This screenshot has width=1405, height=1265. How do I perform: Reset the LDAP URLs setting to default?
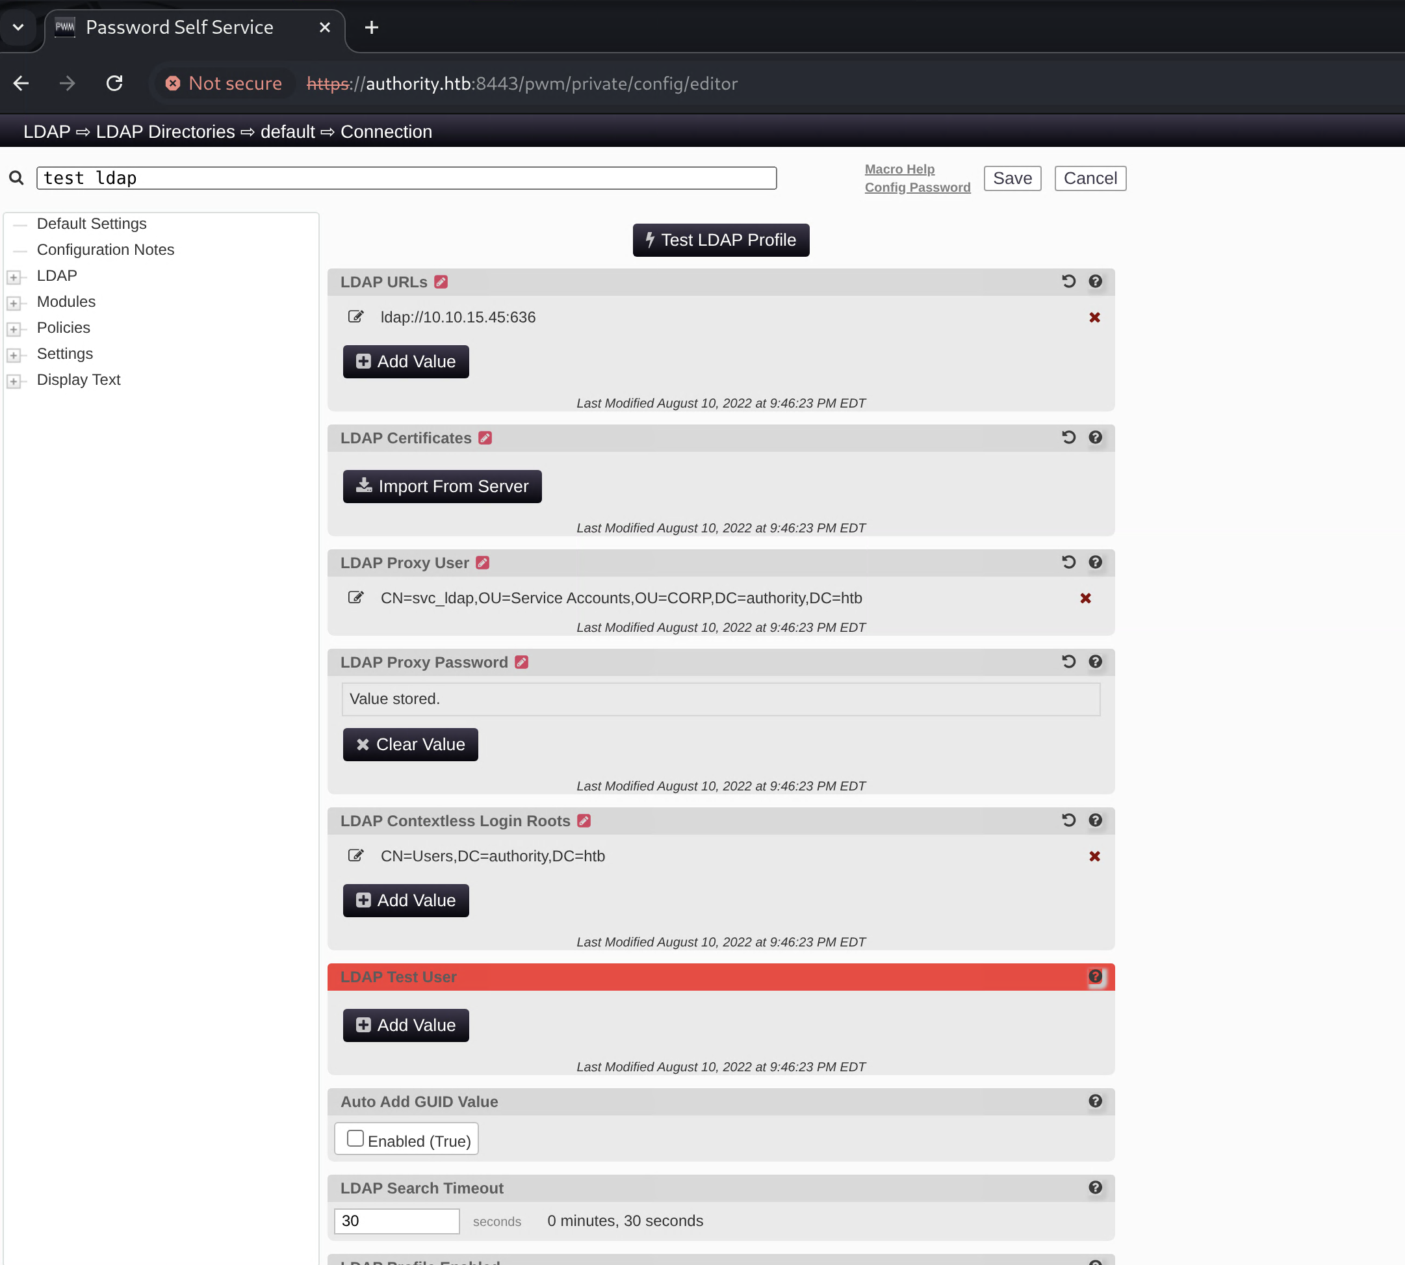coord(1068,281)
